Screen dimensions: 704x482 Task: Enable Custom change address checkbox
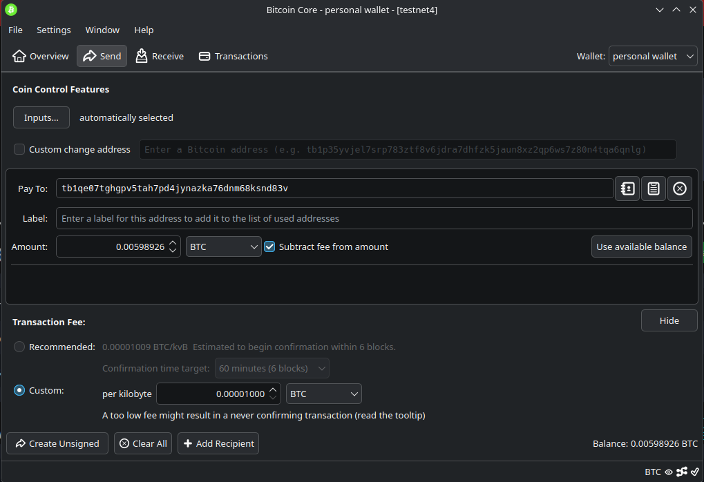(x=19, y=149)
